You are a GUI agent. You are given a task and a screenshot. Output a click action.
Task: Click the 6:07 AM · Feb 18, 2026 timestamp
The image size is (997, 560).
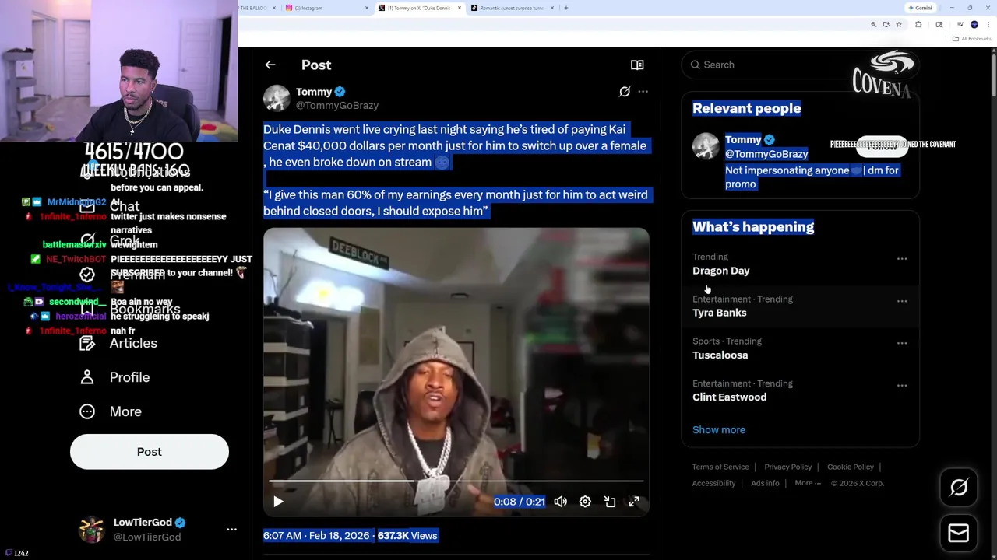(315, 535)
